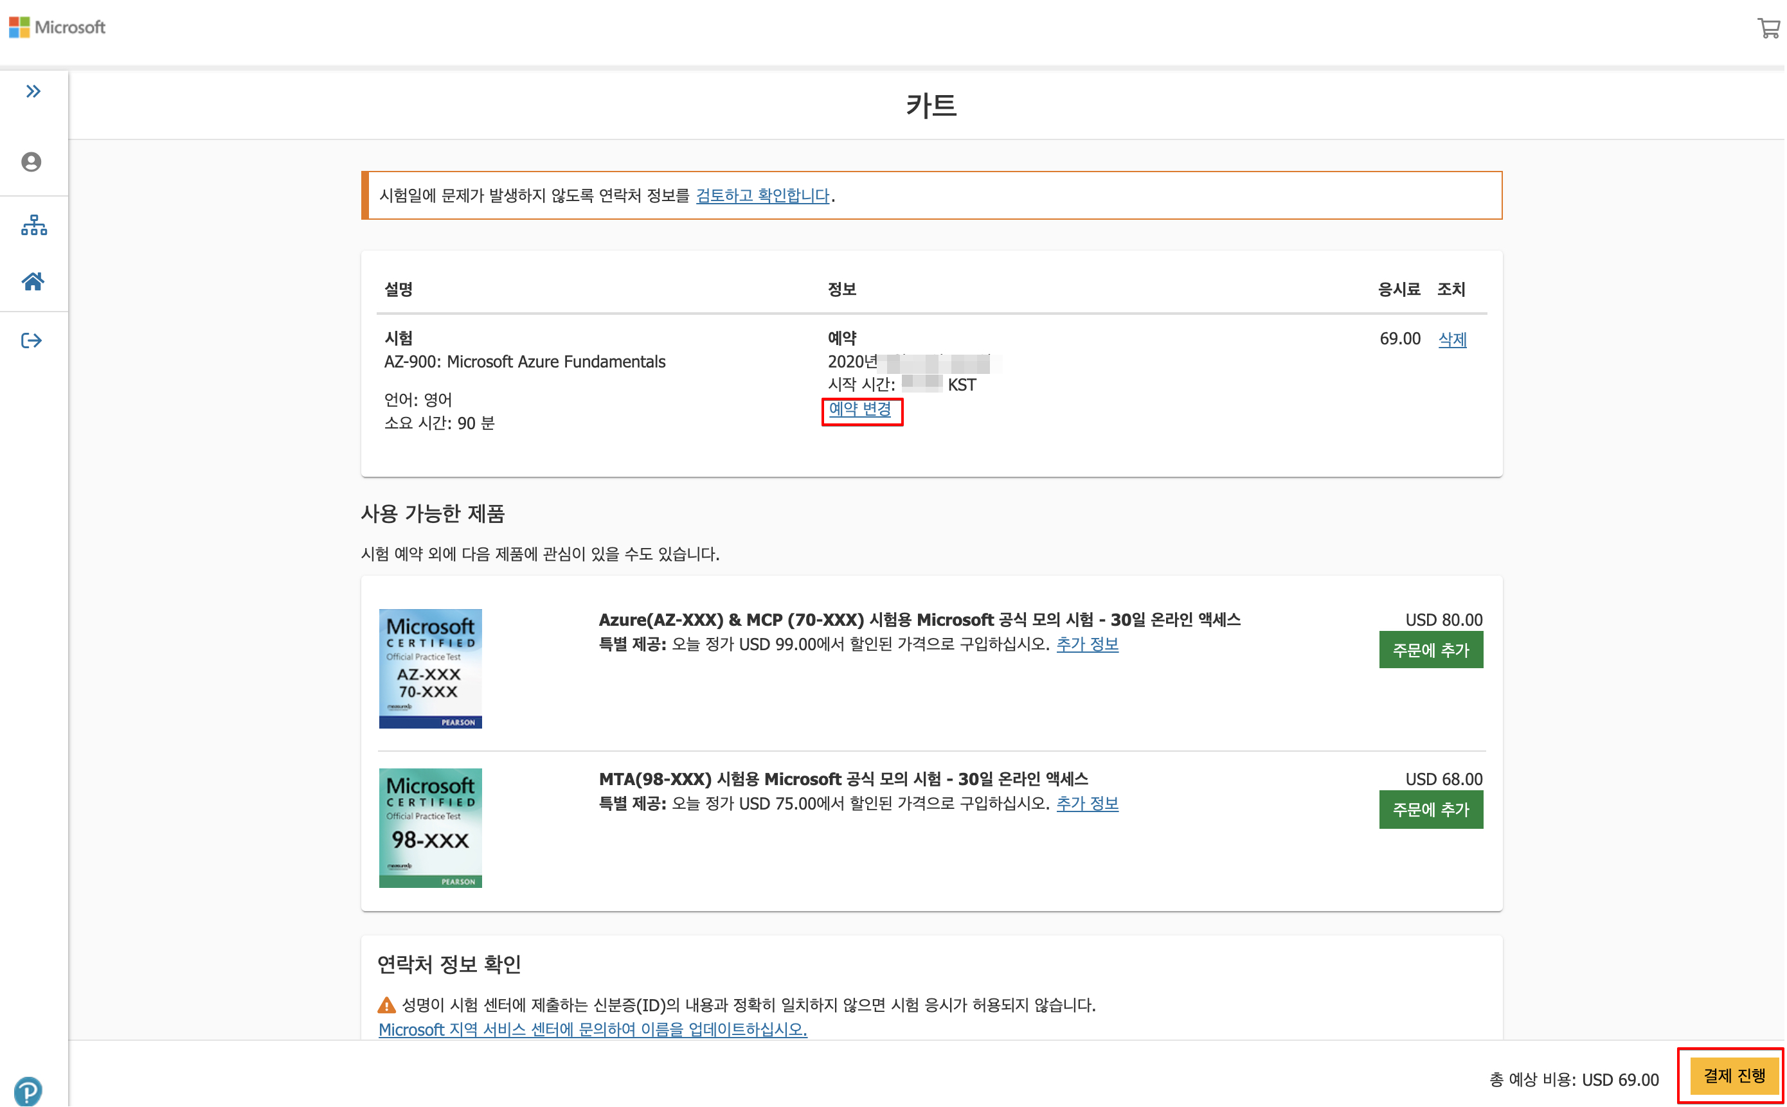Add Azure practice test with 주문에 추가

click(x=1432, y=651)
